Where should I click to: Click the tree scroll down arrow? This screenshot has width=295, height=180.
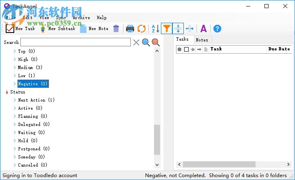coord(157,165)
